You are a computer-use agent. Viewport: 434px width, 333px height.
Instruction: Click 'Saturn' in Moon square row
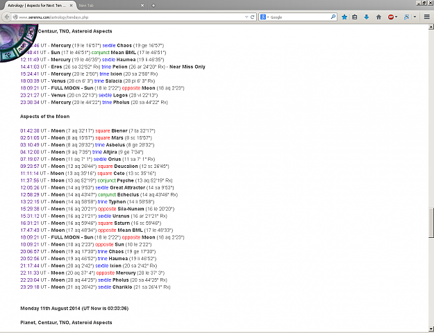[x=122, y=223]
